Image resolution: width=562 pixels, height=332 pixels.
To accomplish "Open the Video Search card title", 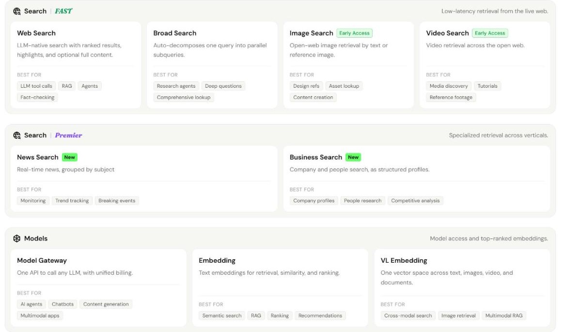I will point(447,33).
